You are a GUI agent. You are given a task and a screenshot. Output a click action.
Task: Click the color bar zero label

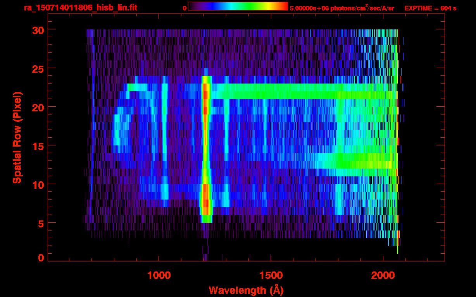pos(185,8)
